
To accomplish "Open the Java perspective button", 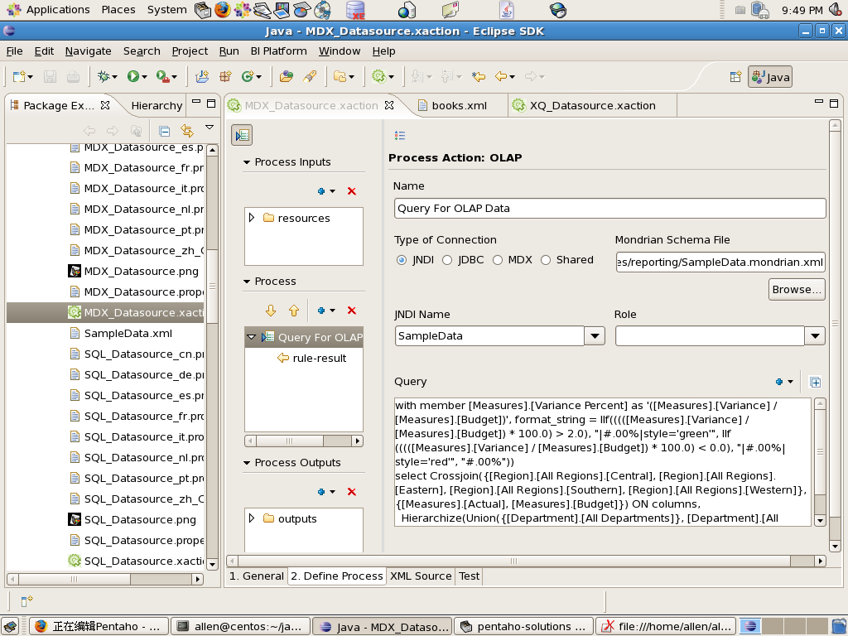I will [x=770, y=77].
